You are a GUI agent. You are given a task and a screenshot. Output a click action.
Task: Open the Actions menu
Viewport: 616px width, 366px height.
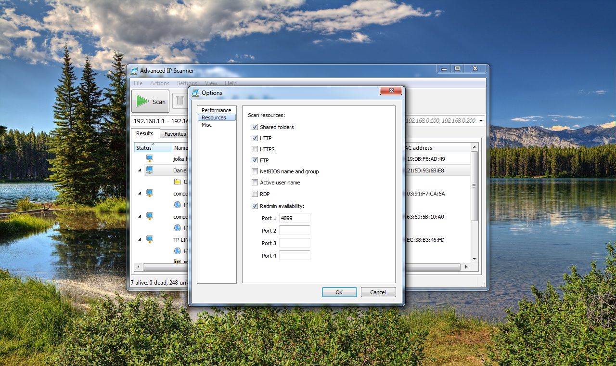click(x=160, y=83)
